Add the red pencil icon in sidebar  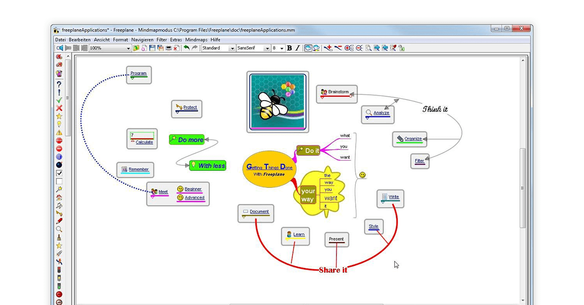tap(59, 221)
